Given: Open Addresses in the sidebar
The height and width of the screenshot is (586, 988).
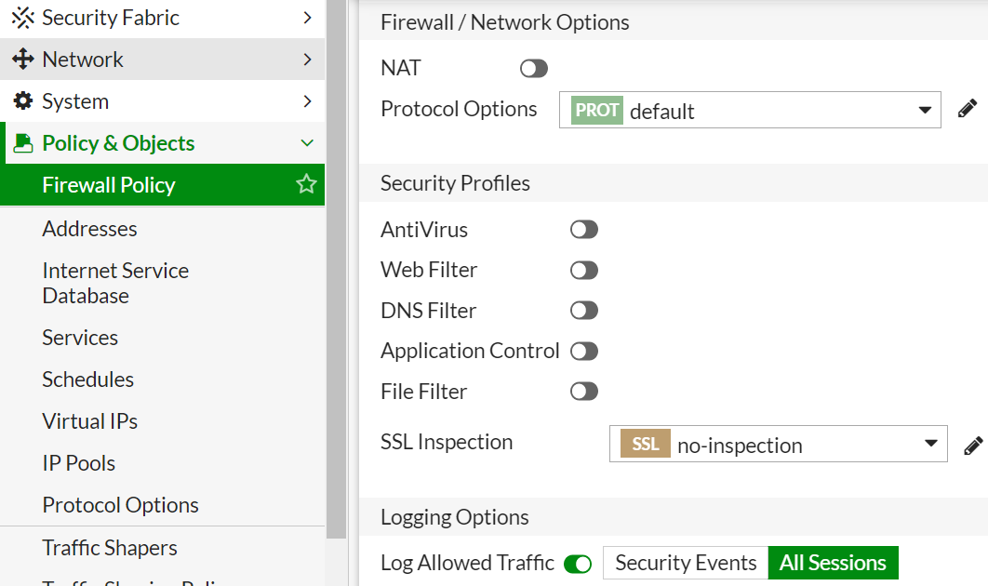Looking at the screenshot, I should pyautogui.click(x=89, y=229).
